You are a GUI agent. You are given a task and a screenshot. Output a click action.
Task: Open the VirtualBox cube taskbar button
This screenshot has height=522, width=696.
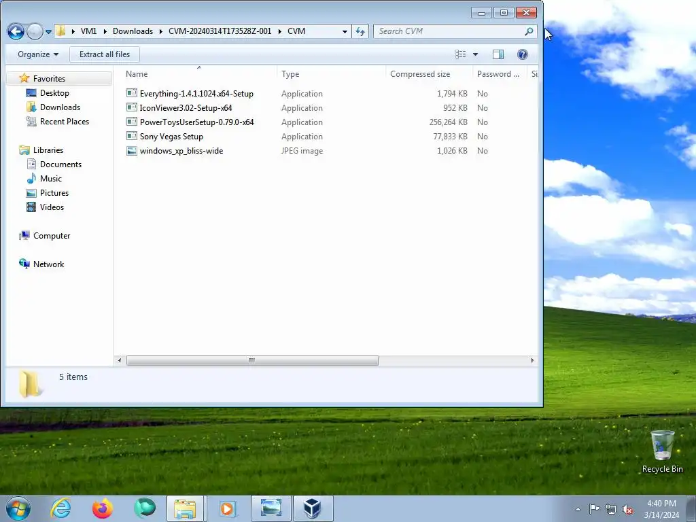(313, 508)
